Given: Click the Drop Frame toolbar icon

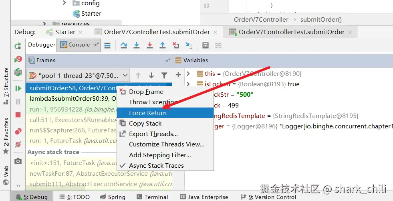Looking at the screenshot, I should pos(176,45).
